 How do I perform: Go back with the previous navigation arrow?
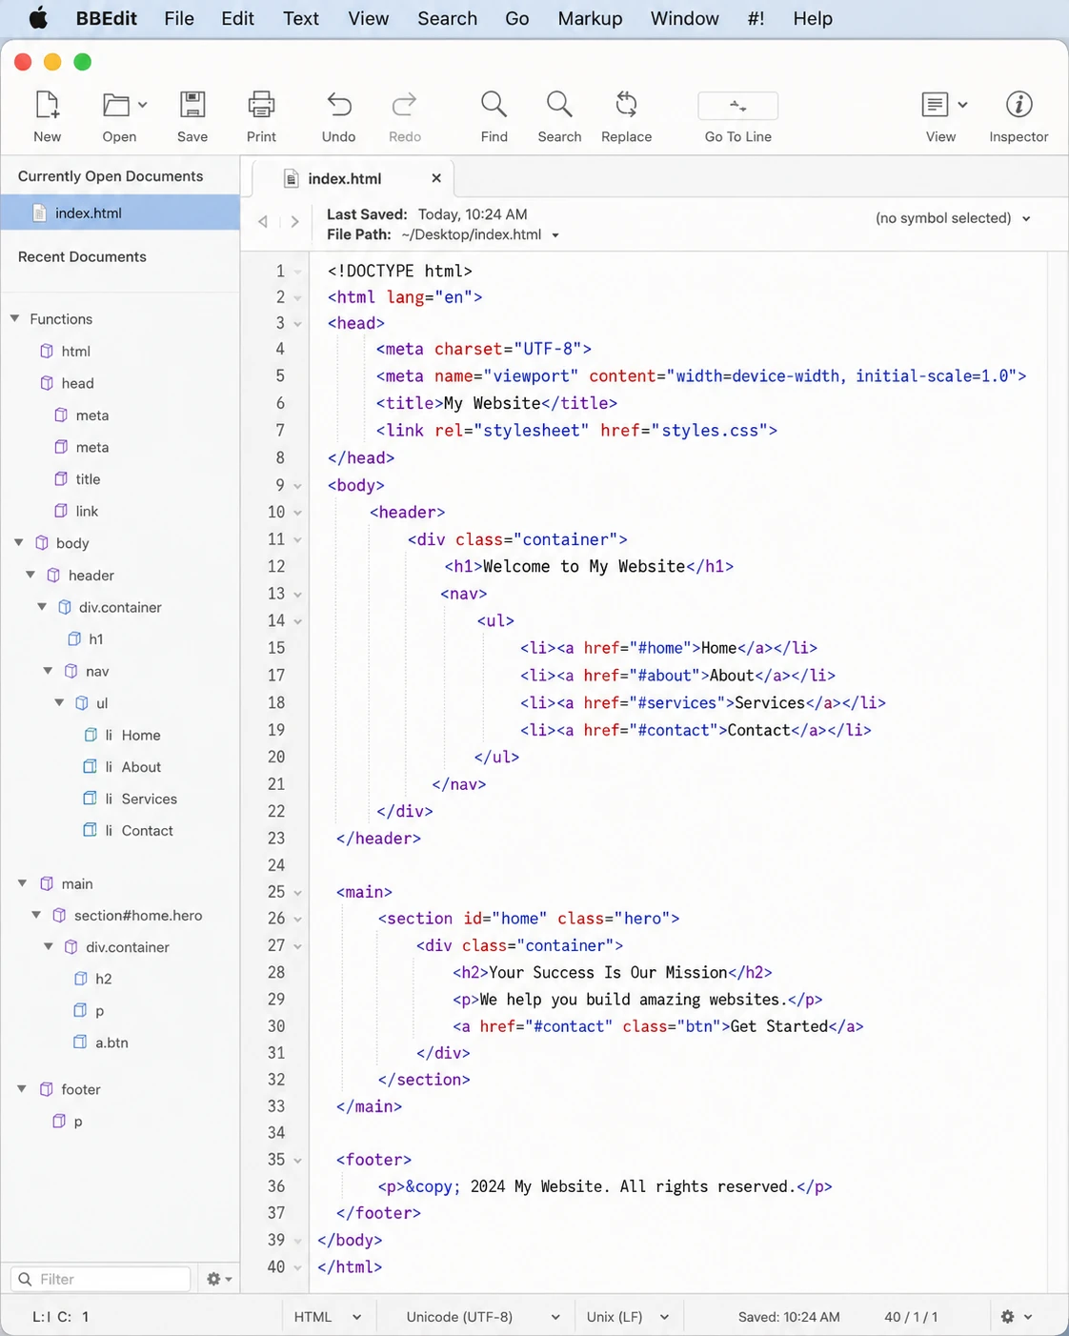click(263, 222)
